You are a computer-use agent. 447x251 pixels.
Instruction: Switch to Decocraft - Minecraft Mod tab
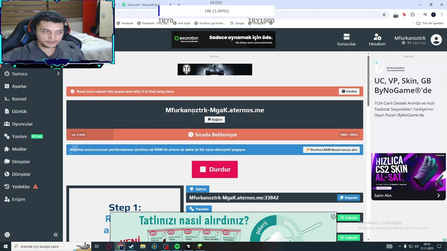pyautogui.click(x=143, y=5)
